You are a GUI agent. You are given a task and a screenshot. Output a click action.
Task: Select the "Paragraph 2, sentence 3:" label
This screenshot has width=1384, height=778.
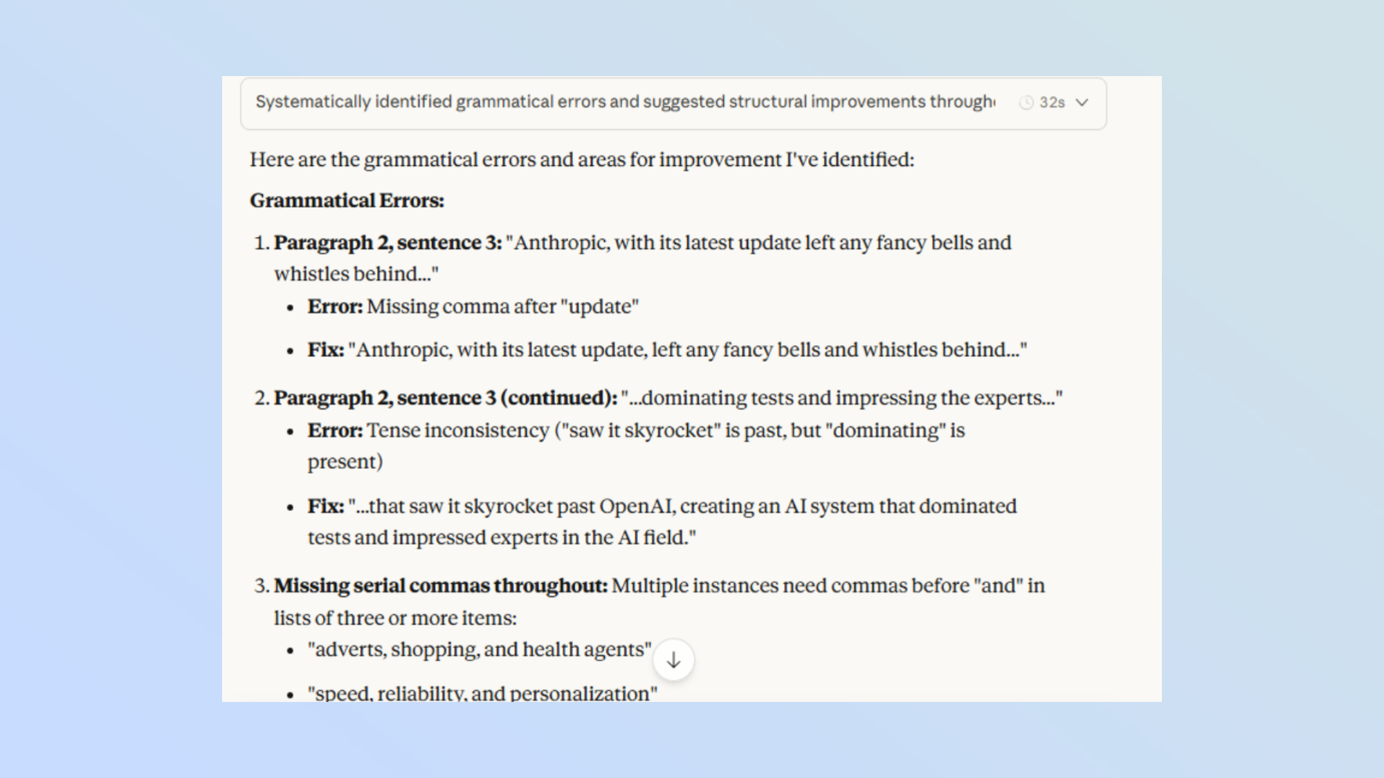point(388,243)
